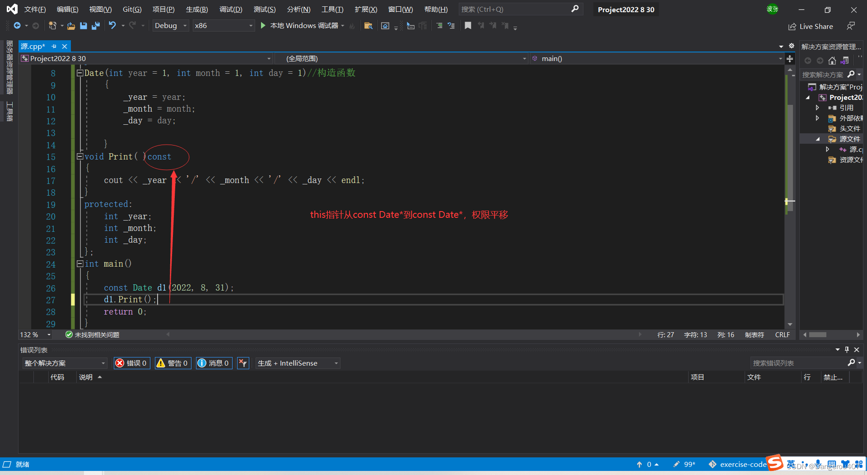Image resolution: width=867 pixels, height=475 pixels.
Task: Click the user account avatar badge
Action: coord(772,9)
